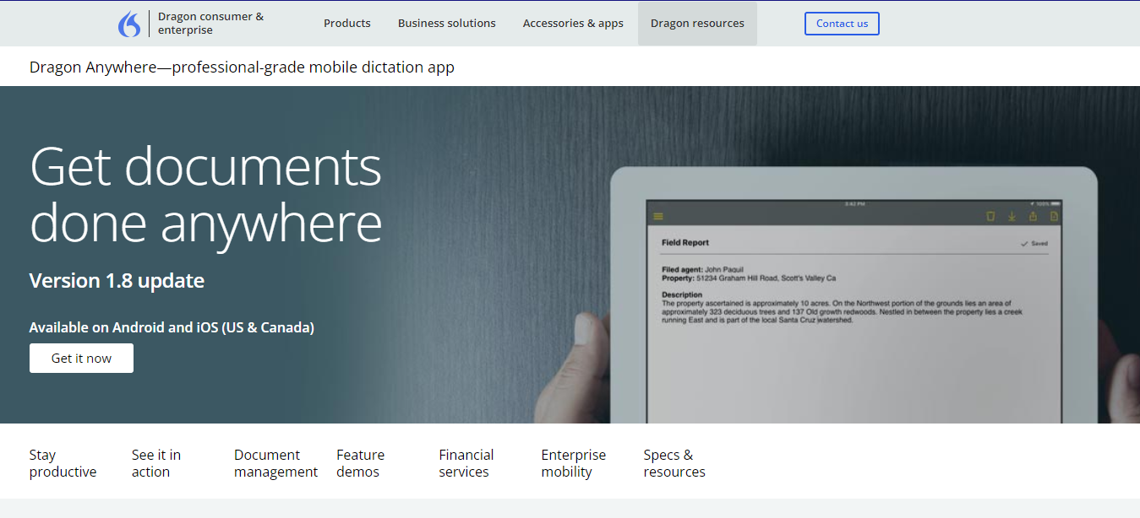The width and height of the screenshot is (1140, 518).
Task: Go to the Document management section
Action: pos(275,463)
